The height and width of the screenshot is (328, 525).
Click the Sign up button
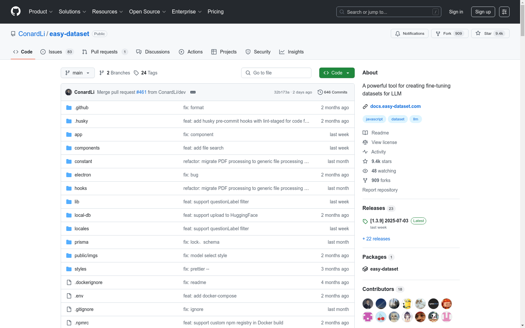point(483,12)
